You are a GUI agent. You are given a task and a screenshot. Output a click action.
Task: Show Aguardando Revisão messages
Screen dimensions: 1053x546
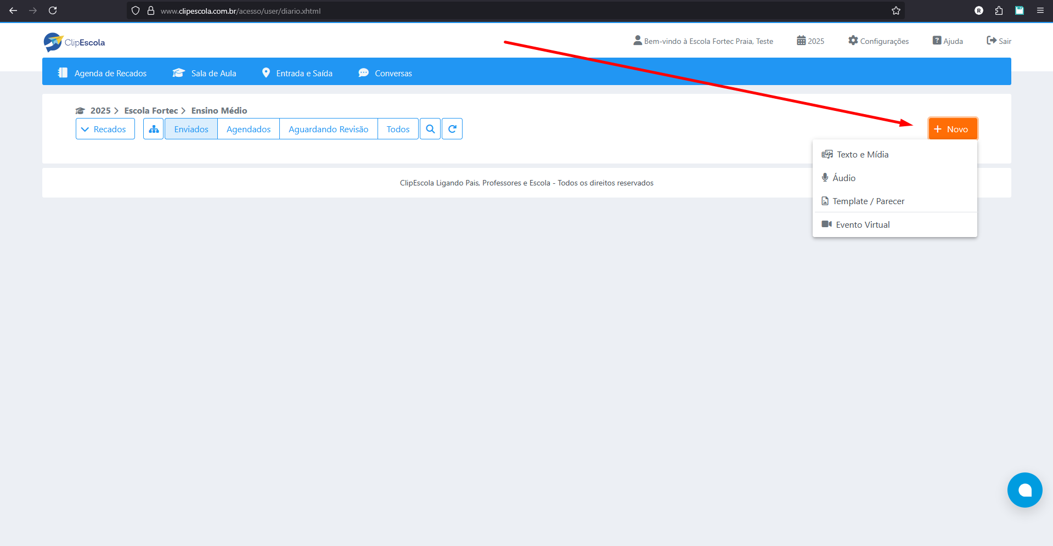(328, 129)
